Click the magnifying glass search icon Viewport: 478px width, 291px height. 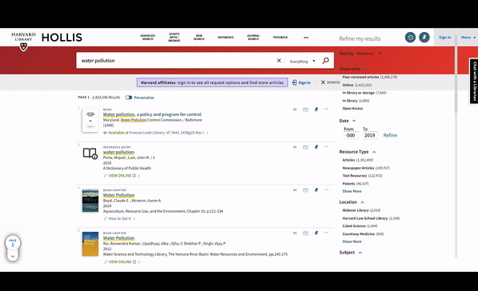(x=326, y=61)
